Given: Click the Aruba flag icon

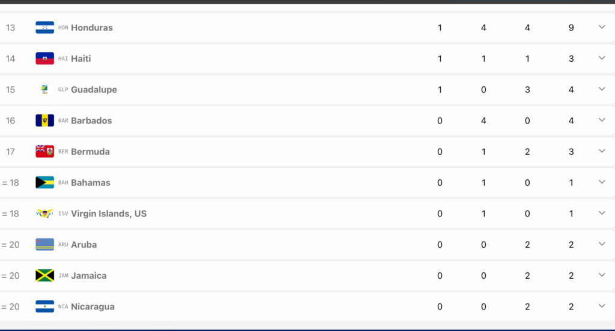Looking at the screenshot, I should [44, 245].
